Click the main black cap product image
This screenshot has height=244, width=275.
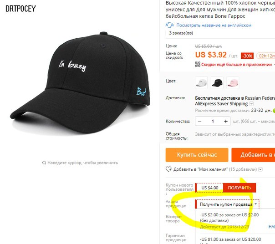pyautogui.click(x=80, y=82)
